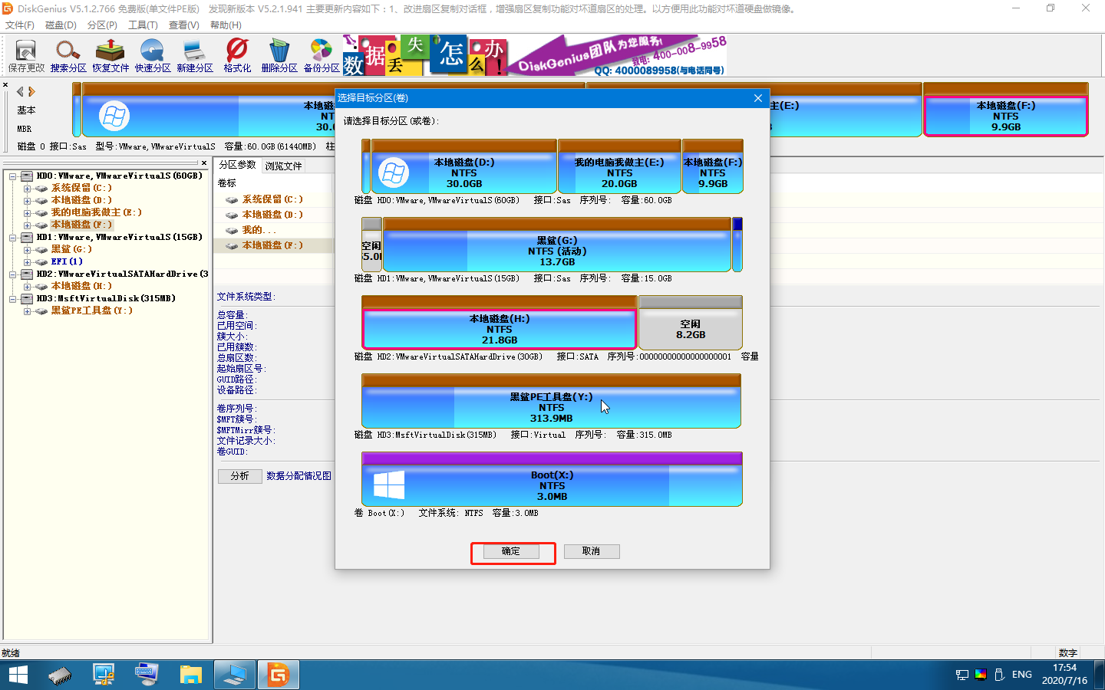The height and width of the screenshot is (690, 1105).
Task: Select the 黑鲨(G:) 13.7GB partition in dialog
Action: [x=557, y=245]
